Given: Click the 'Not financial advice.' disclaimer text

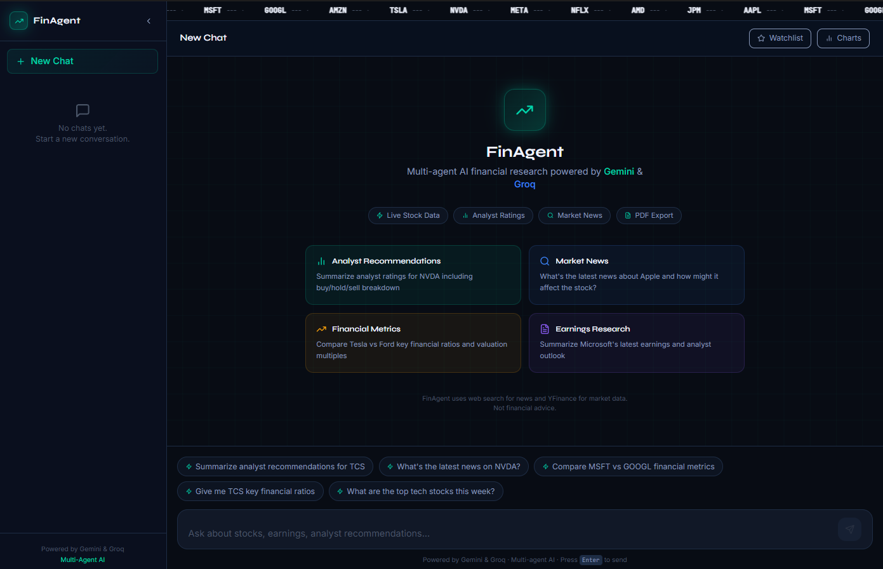Looking at the screenshot, I should (x=525, y=408).
